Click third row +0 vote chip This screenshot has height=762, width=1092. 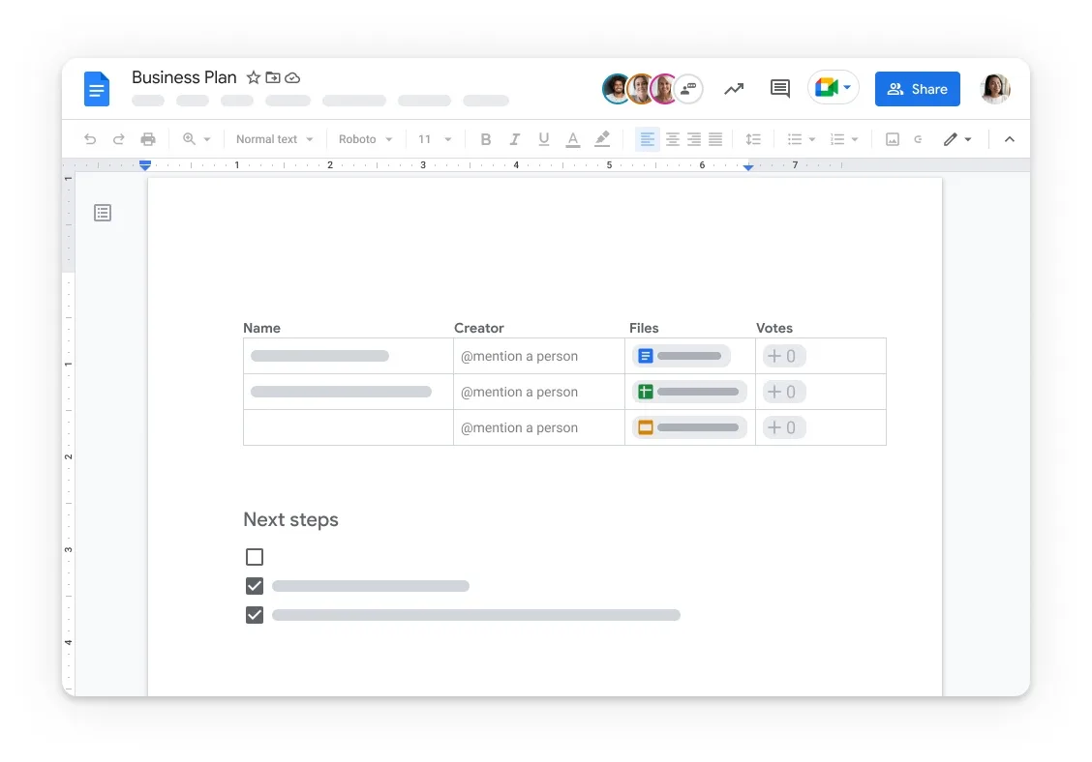(783, 427)
